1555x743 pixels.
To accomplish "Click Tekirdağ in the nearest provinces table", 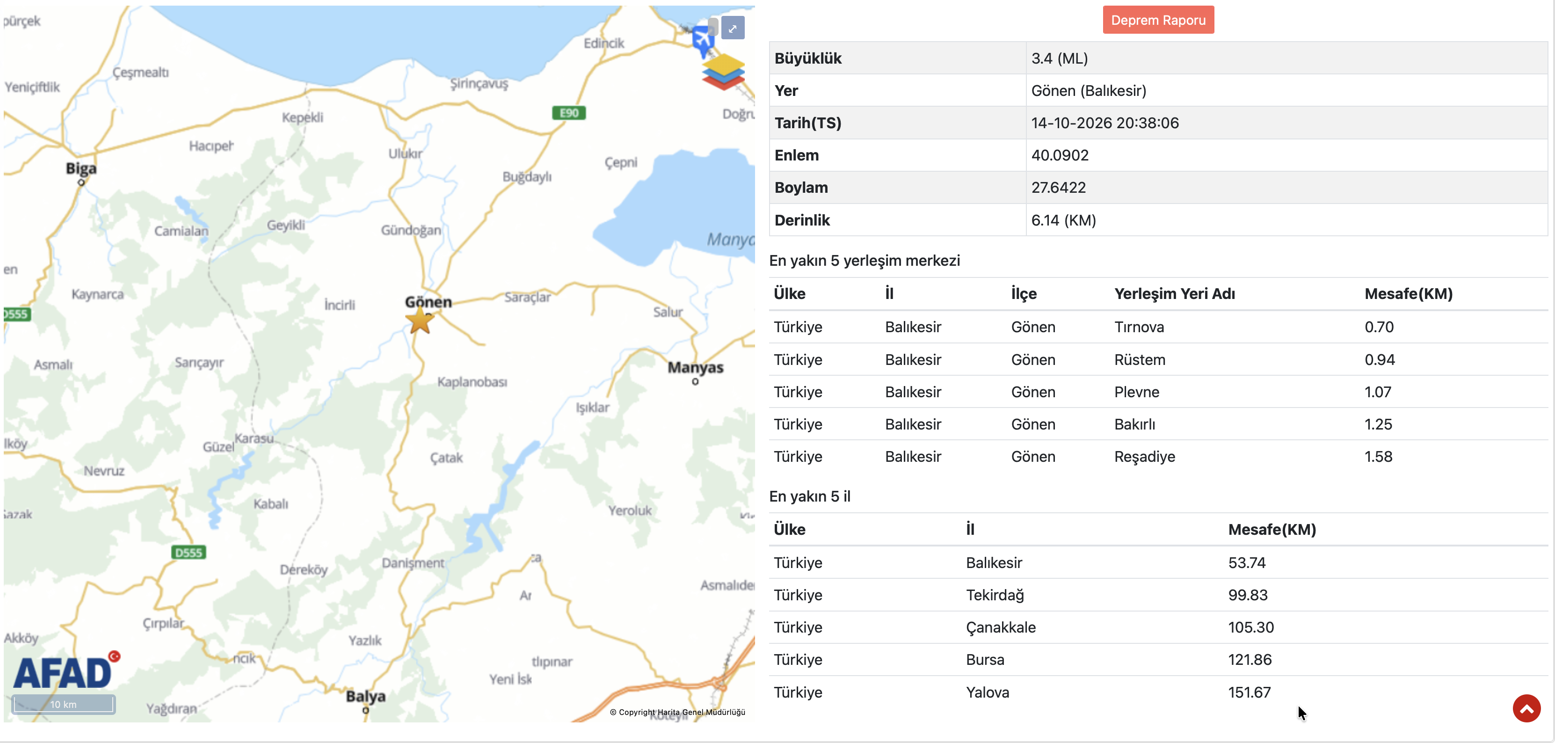I will coord(995,596).
